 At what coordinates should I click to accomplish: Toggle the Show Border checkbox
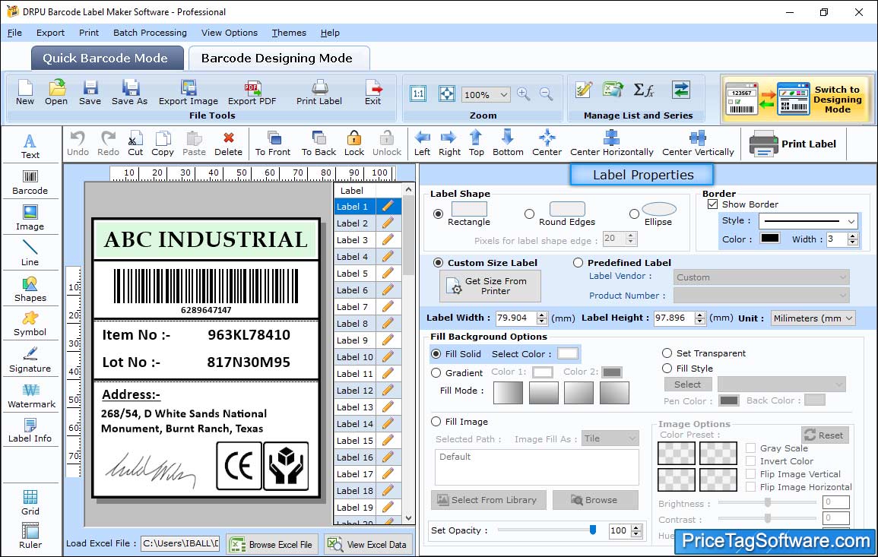(712, 204)
